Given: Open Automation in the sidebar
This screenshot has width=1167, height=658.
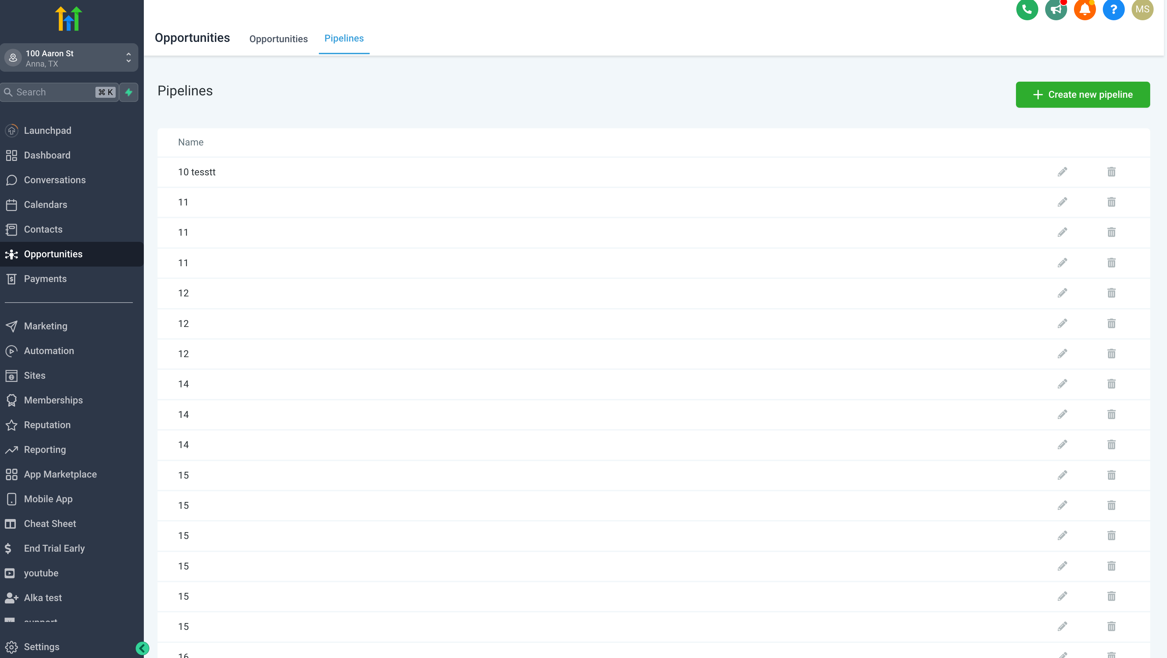Looking at the screenshot, I should point(48,351).
